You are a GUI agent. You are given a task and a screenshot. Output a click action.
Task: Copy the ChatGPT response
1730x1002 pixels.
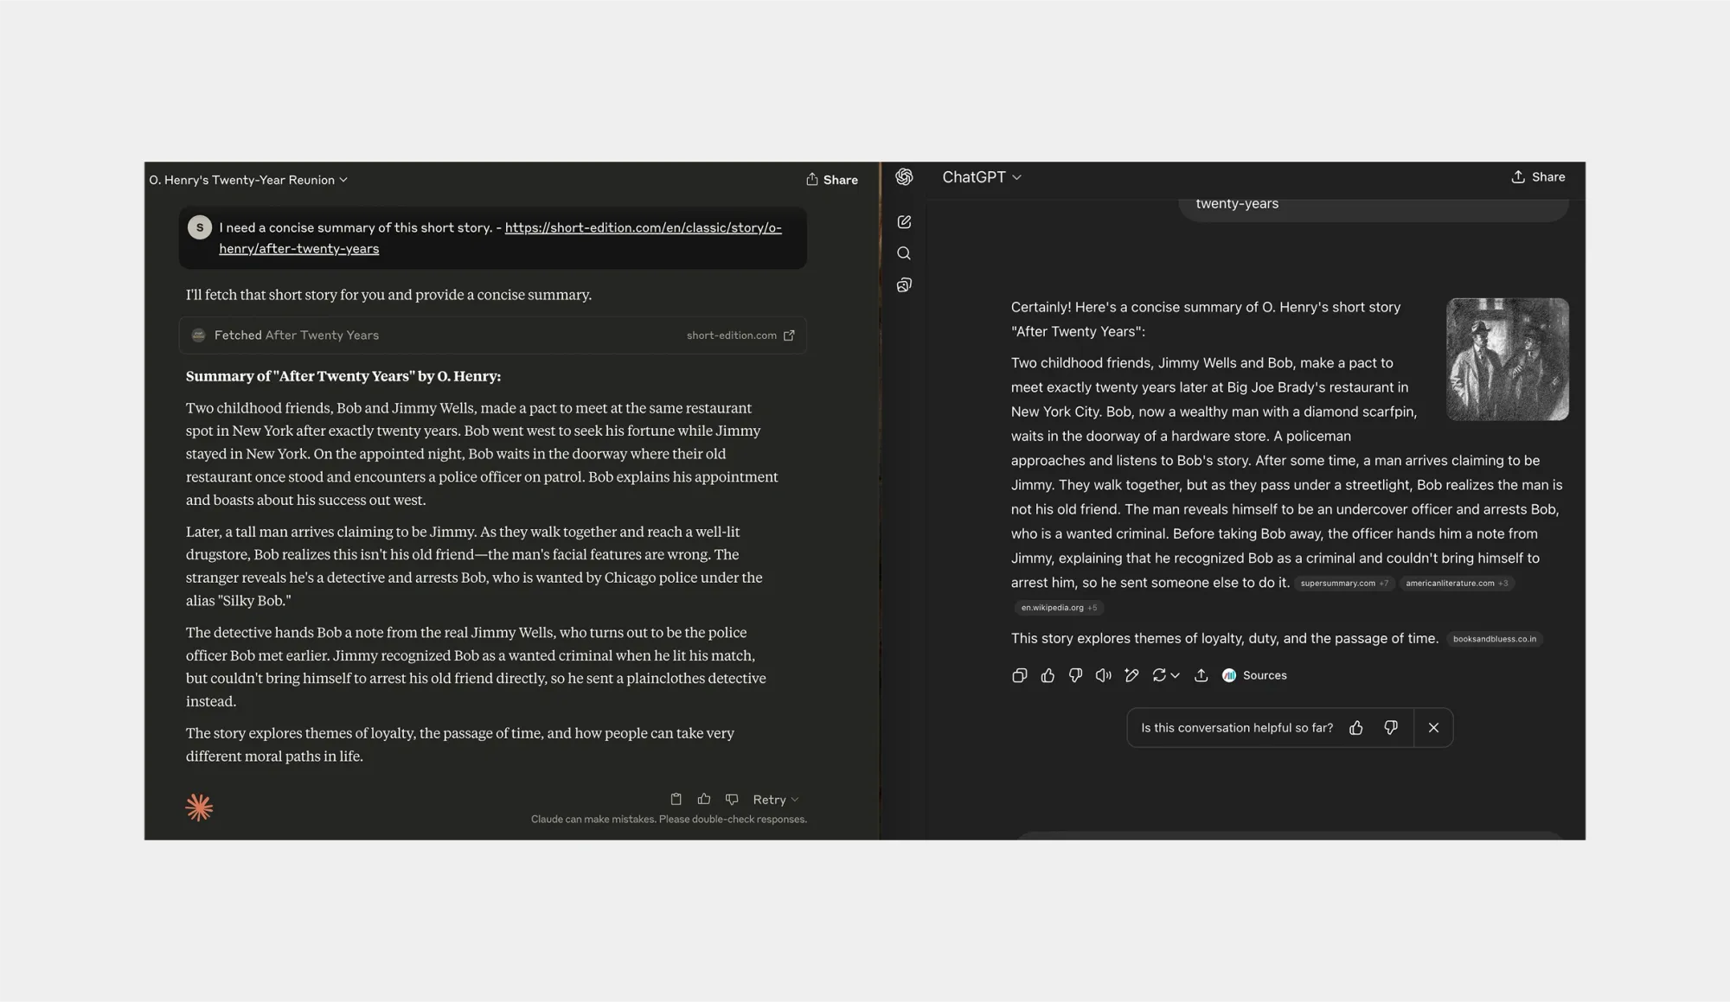pyautogui.click(x=1019, y=676)
